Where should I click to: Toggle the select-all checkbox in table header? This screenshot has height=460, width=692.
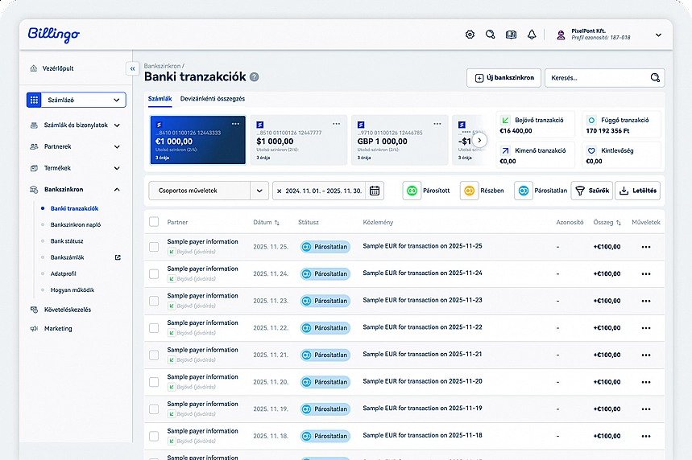tap(154, 222)
